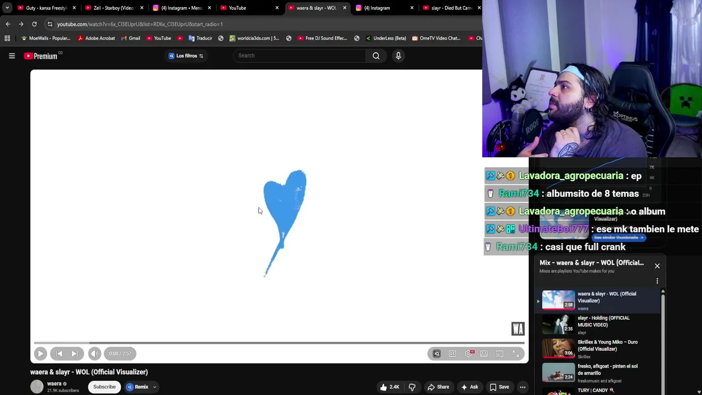Viewport: 702px width, 395px height.
Task: Open player settings gear
Action: click(468, 354)
